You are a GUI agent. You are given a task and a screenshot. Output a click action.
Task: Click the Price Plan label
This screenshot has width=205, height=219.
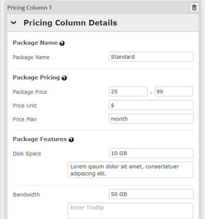click(24, 119)
